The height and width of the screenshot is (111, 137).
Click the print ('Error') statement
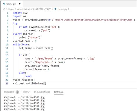(x=29, y=37)
